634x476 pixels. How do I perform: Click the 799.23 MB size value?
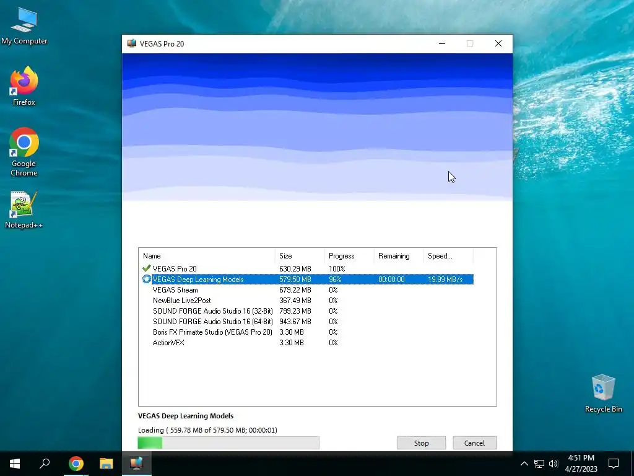point(295,311)
